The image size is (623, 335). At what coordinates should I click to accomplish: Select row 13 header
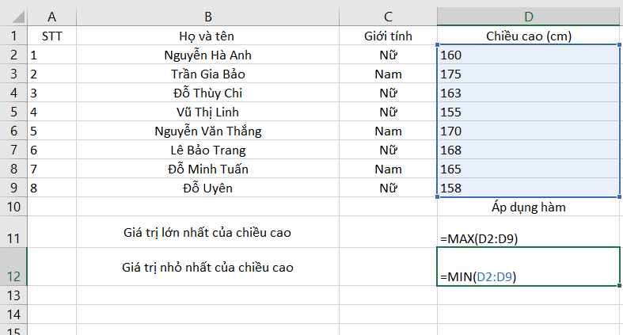[13, 295]
